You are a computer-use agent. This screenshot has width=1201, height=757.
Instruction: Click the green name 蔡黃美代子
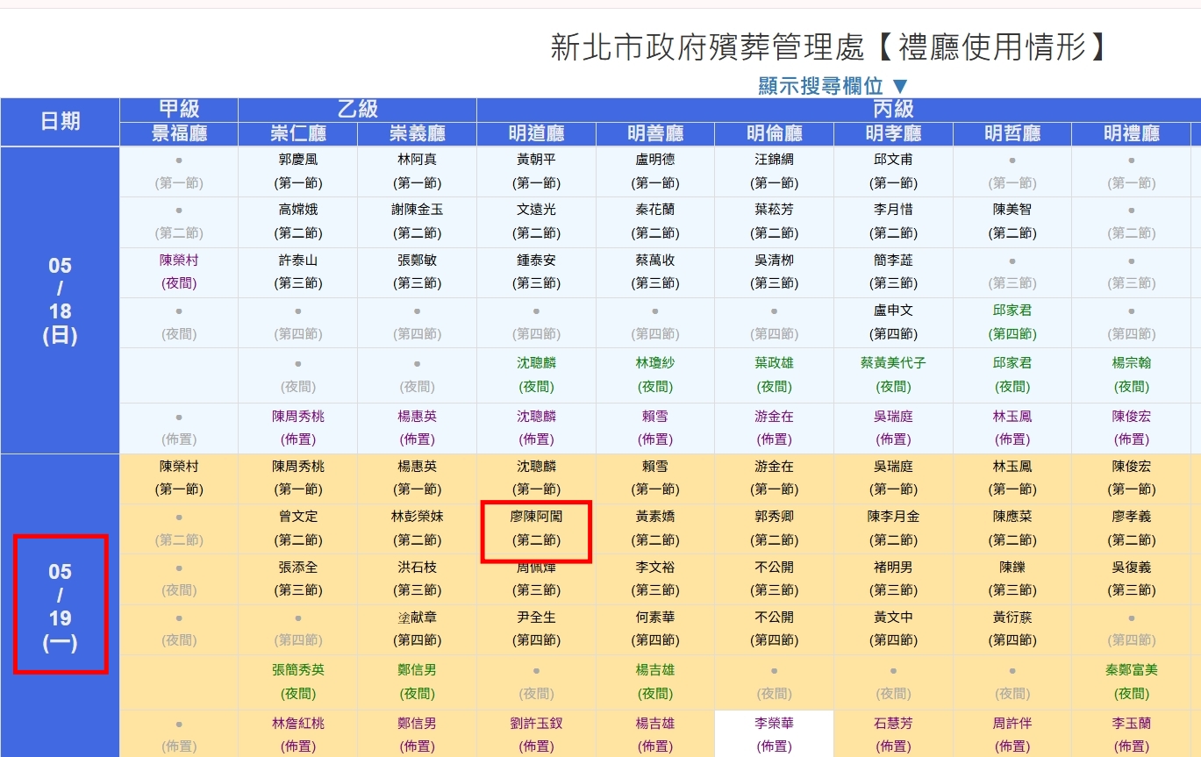[x=893, y=362]
